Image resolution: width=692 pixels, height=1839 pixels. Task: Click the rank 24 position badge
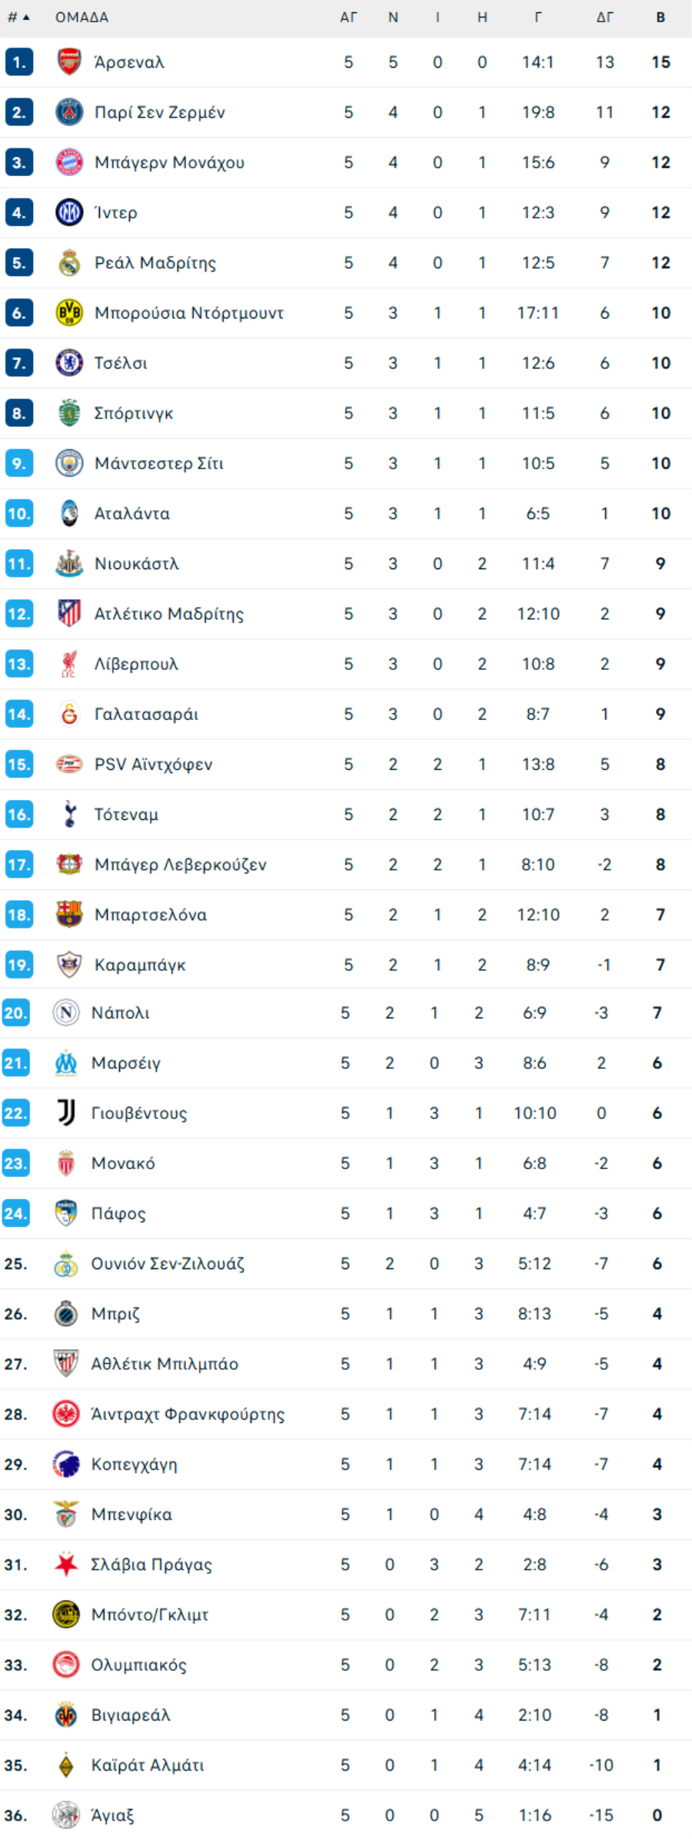15,1214
